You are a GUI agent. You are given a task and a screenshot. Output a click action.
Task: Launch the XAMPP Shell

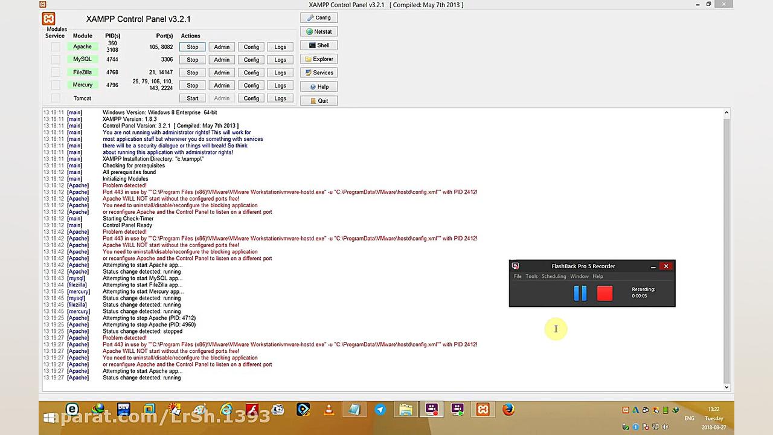319,45
